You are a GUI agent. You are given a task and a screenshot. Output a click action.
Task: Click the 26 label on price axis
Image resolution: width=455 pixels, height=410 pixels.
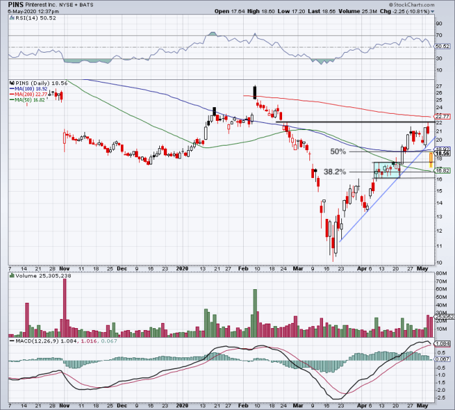439,93
